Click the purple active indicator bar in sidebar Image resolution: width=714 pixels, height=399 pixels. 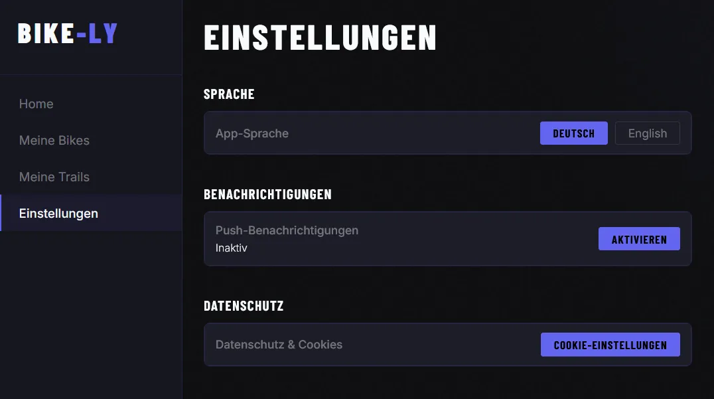click(x=1, y=213)
